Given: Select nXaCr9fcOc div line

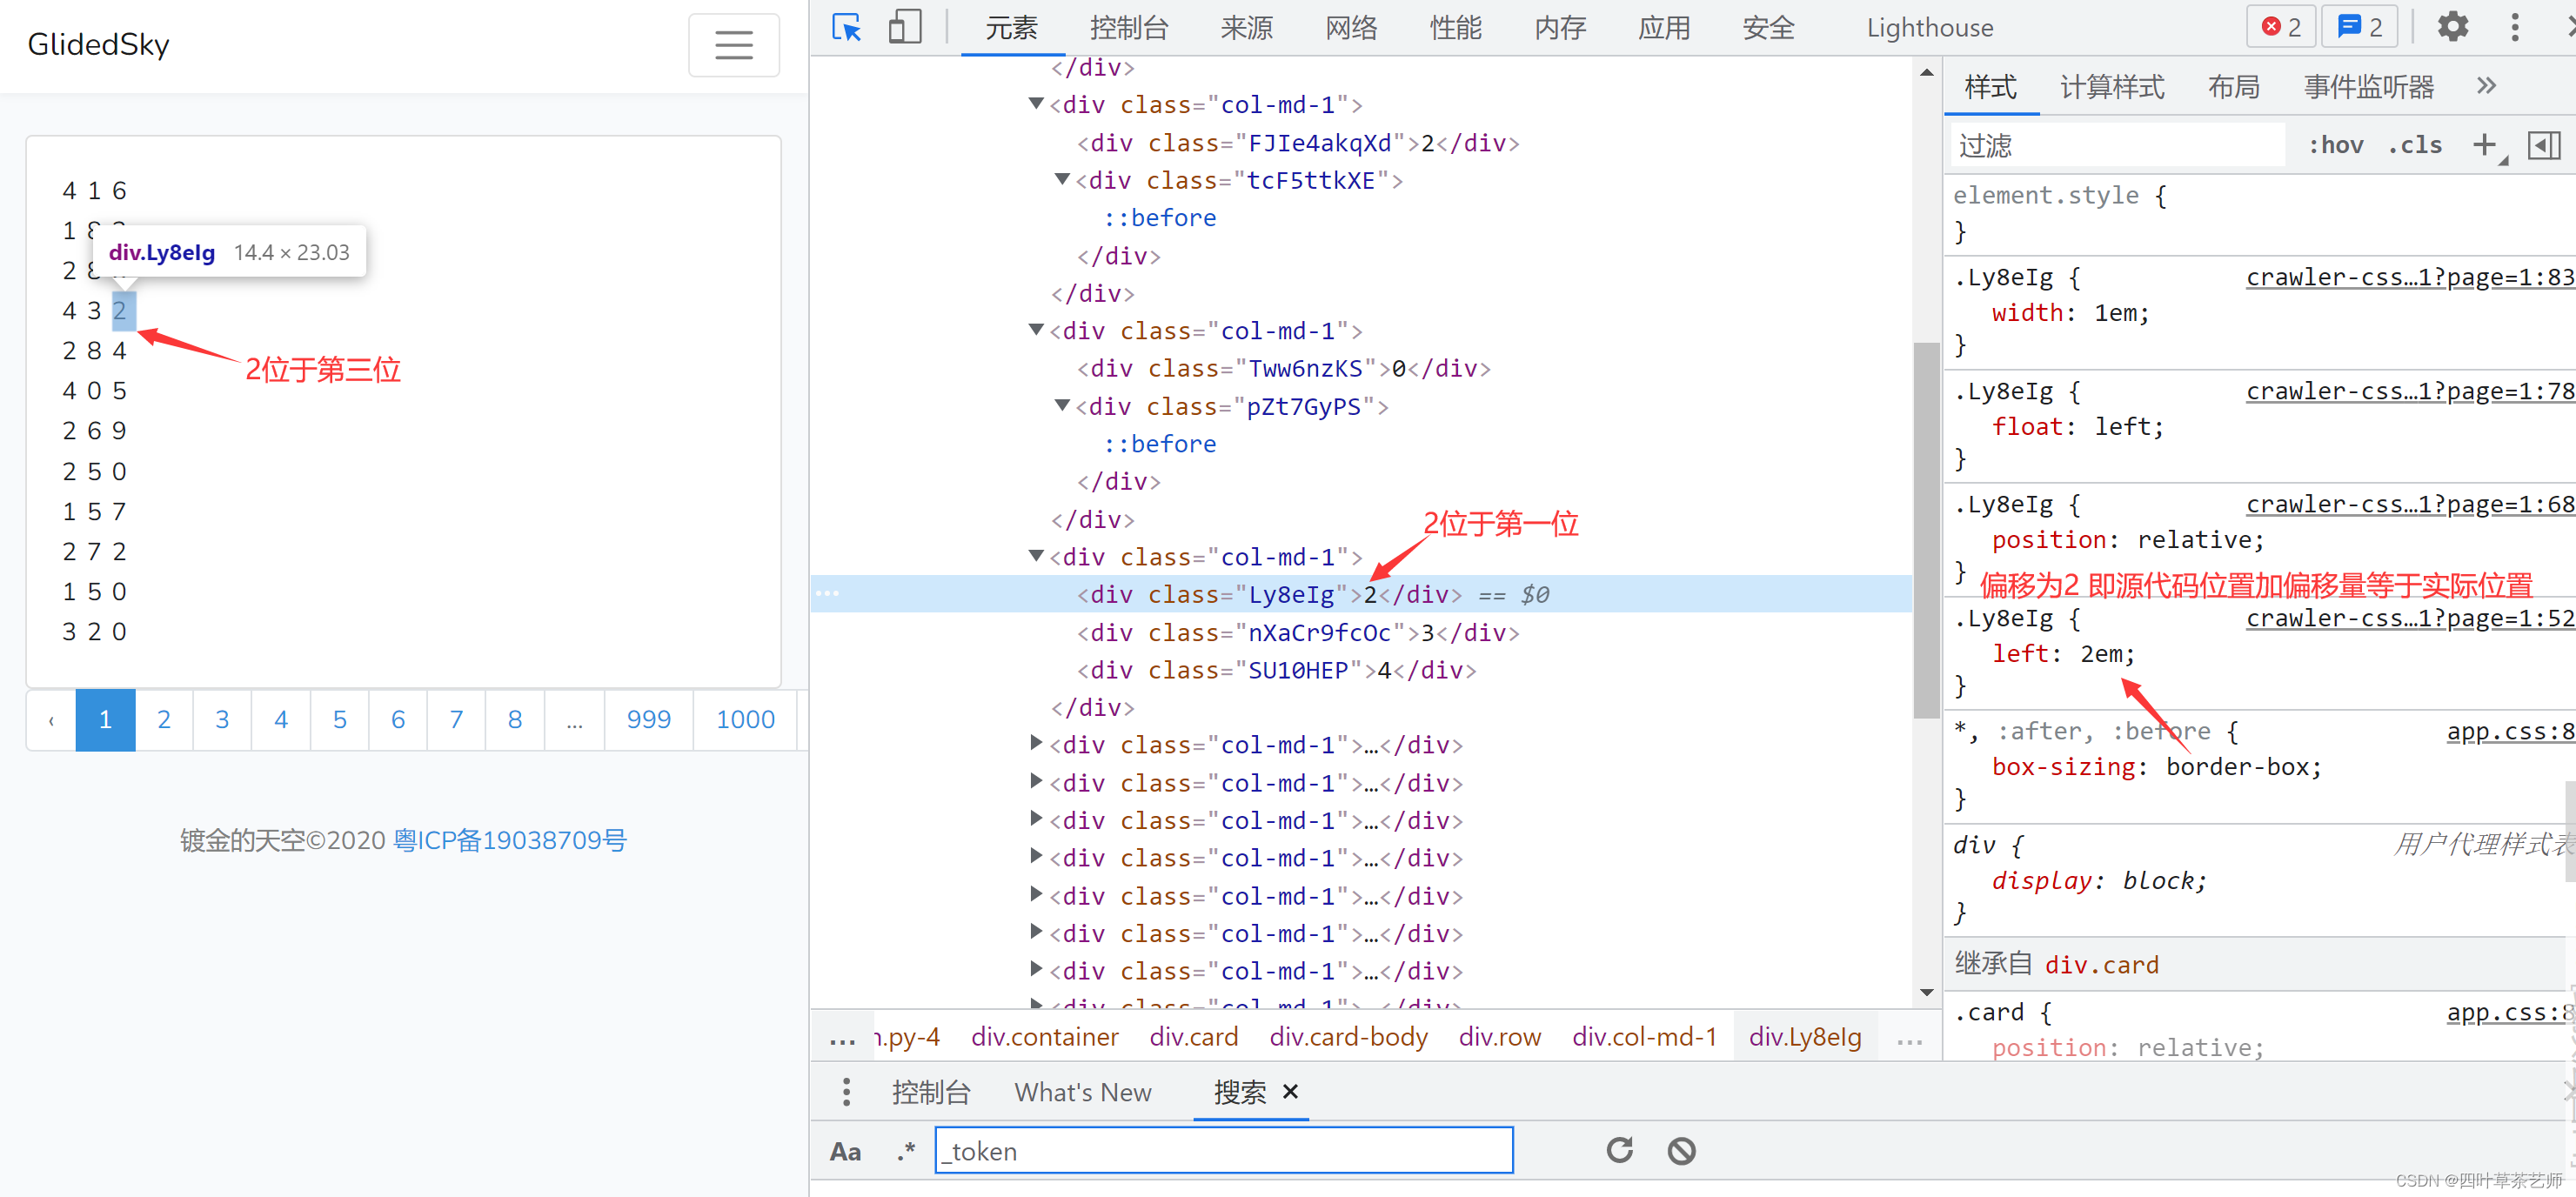Looking at the screenshot, I should pyautogui.click(x=1297, y=632).
